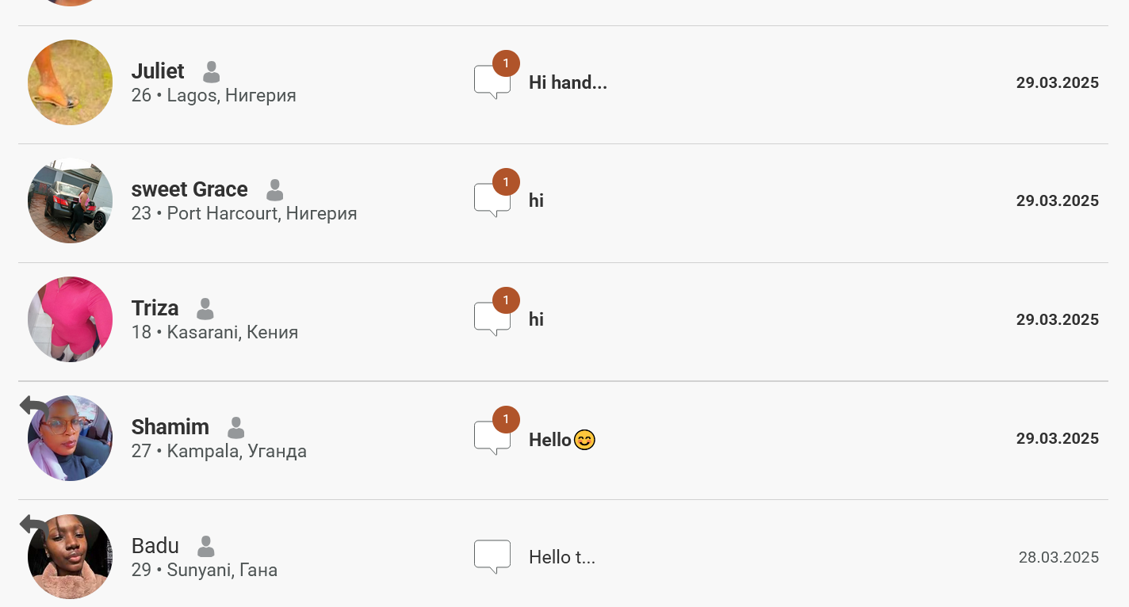The image size is (1129, 607).
Task: Open Shamim's name link
Action: [x=170, y=427]
